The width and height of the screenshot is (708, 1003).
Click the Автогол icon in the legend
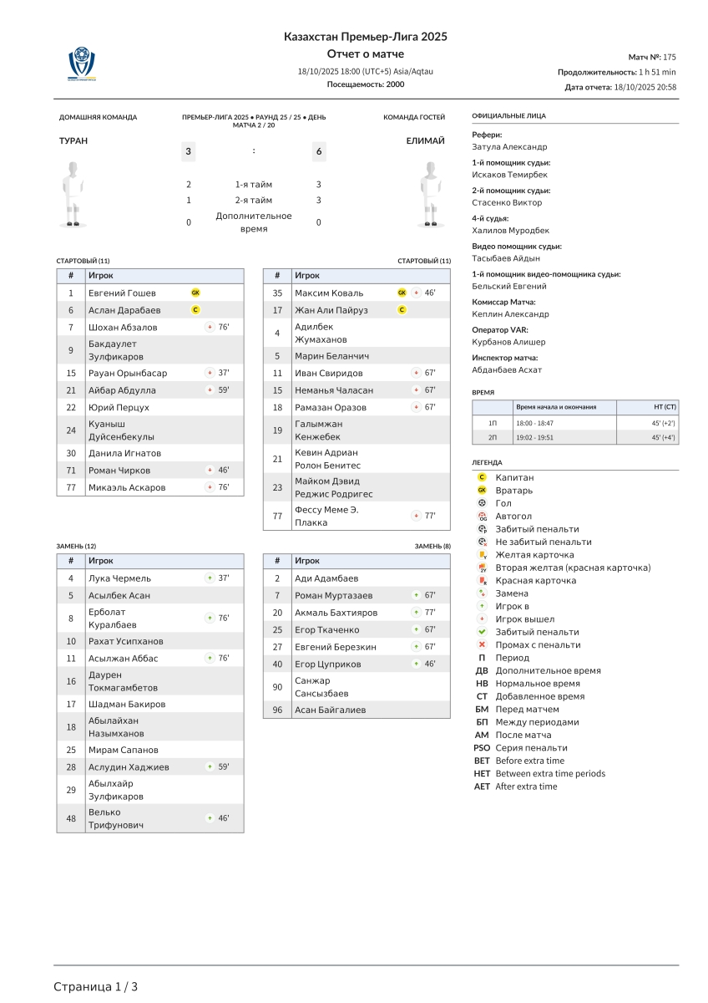pos(482,517)
